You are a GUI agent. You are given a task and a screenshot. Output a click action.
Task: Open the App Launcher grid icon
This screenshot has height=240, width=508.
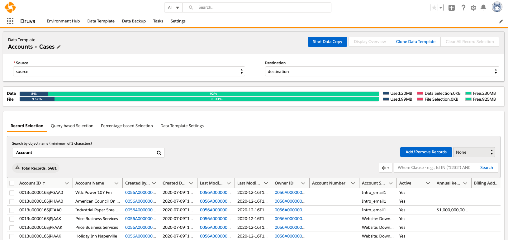[x=10, y=21]
